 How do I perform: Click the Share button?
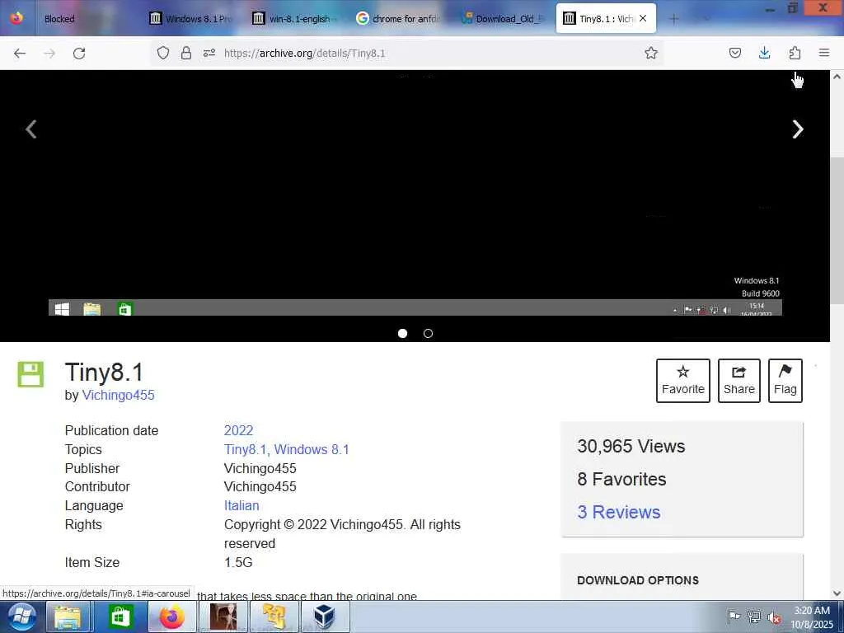739,381
